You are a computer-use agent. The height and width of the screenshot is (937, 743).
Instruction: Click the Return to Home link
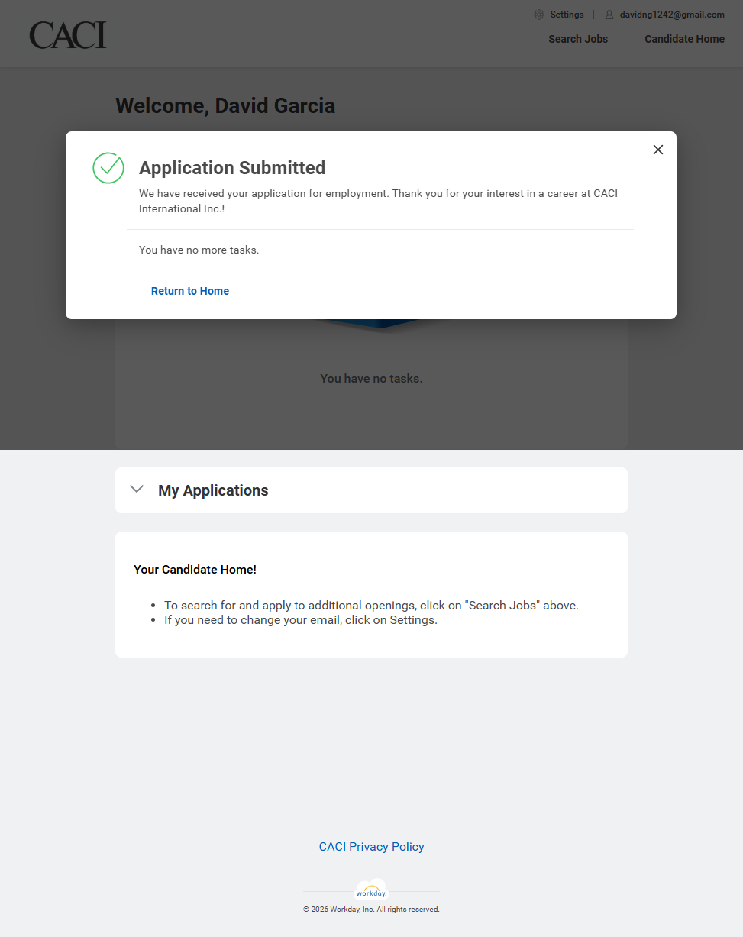190,291
